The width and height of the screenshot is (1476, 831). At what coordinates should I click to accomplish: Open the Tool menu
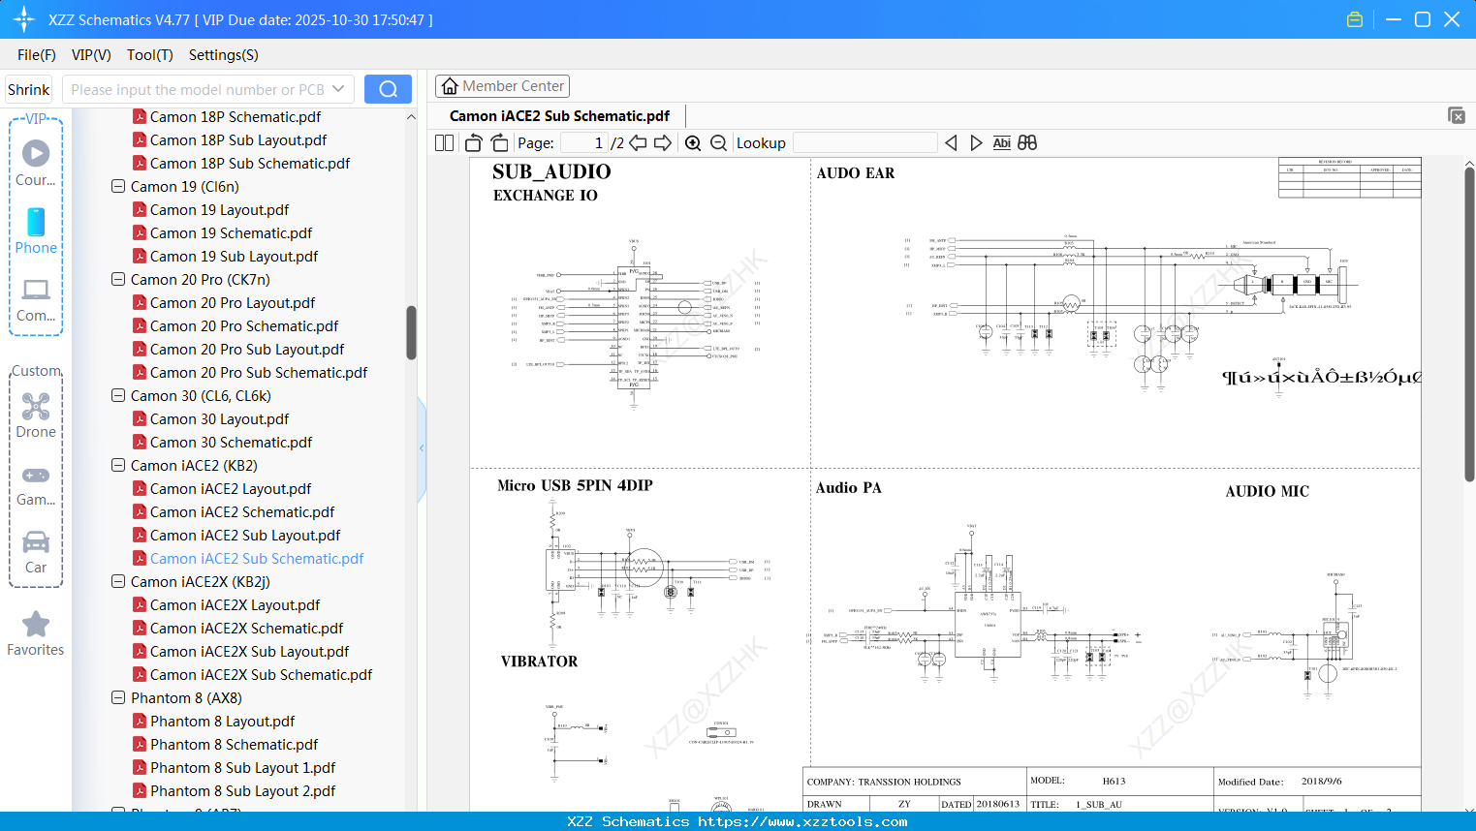click(149, 55)
